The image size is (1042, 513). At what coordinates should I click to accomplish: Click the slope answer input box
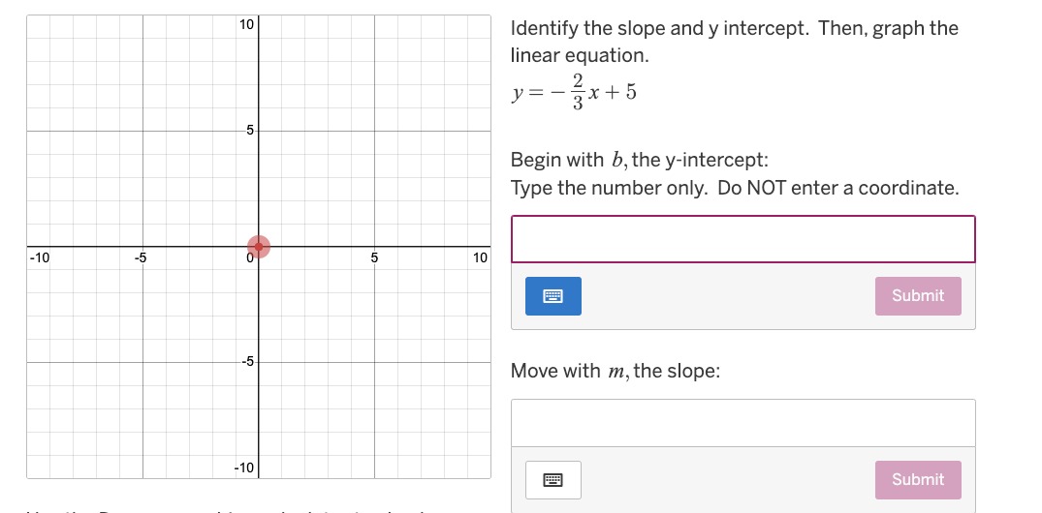742,423
